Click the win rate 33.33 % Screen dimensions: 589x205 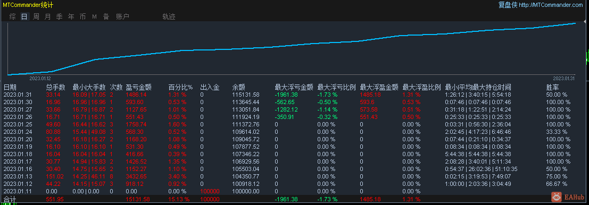[x=557, y=132]
